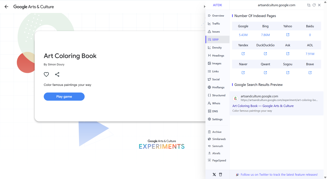Click the scrollbar down arrow at bottom right
The image size is (327, 179).
coord(325,177)
